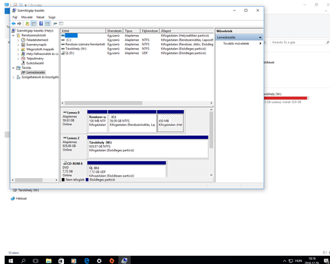The image size is (330, 264).
Task: Select the Számítógép-kezelés (Helyi) root node
Action: pyautogui.click(x=35, y=30)
